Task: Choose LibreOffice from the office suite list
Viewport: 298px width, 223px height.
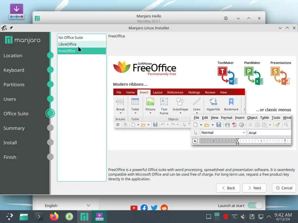Action: click(81, 44)
